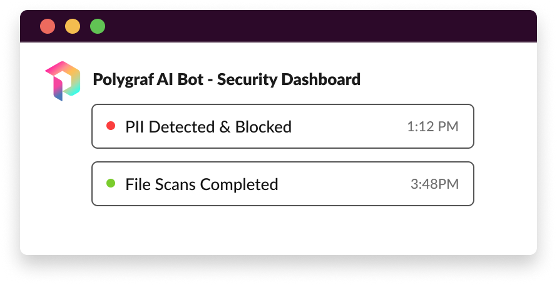557x285 pixels.
Task: Open the PII Detected & Blocked alert text
Action: [x=208, y=127]
